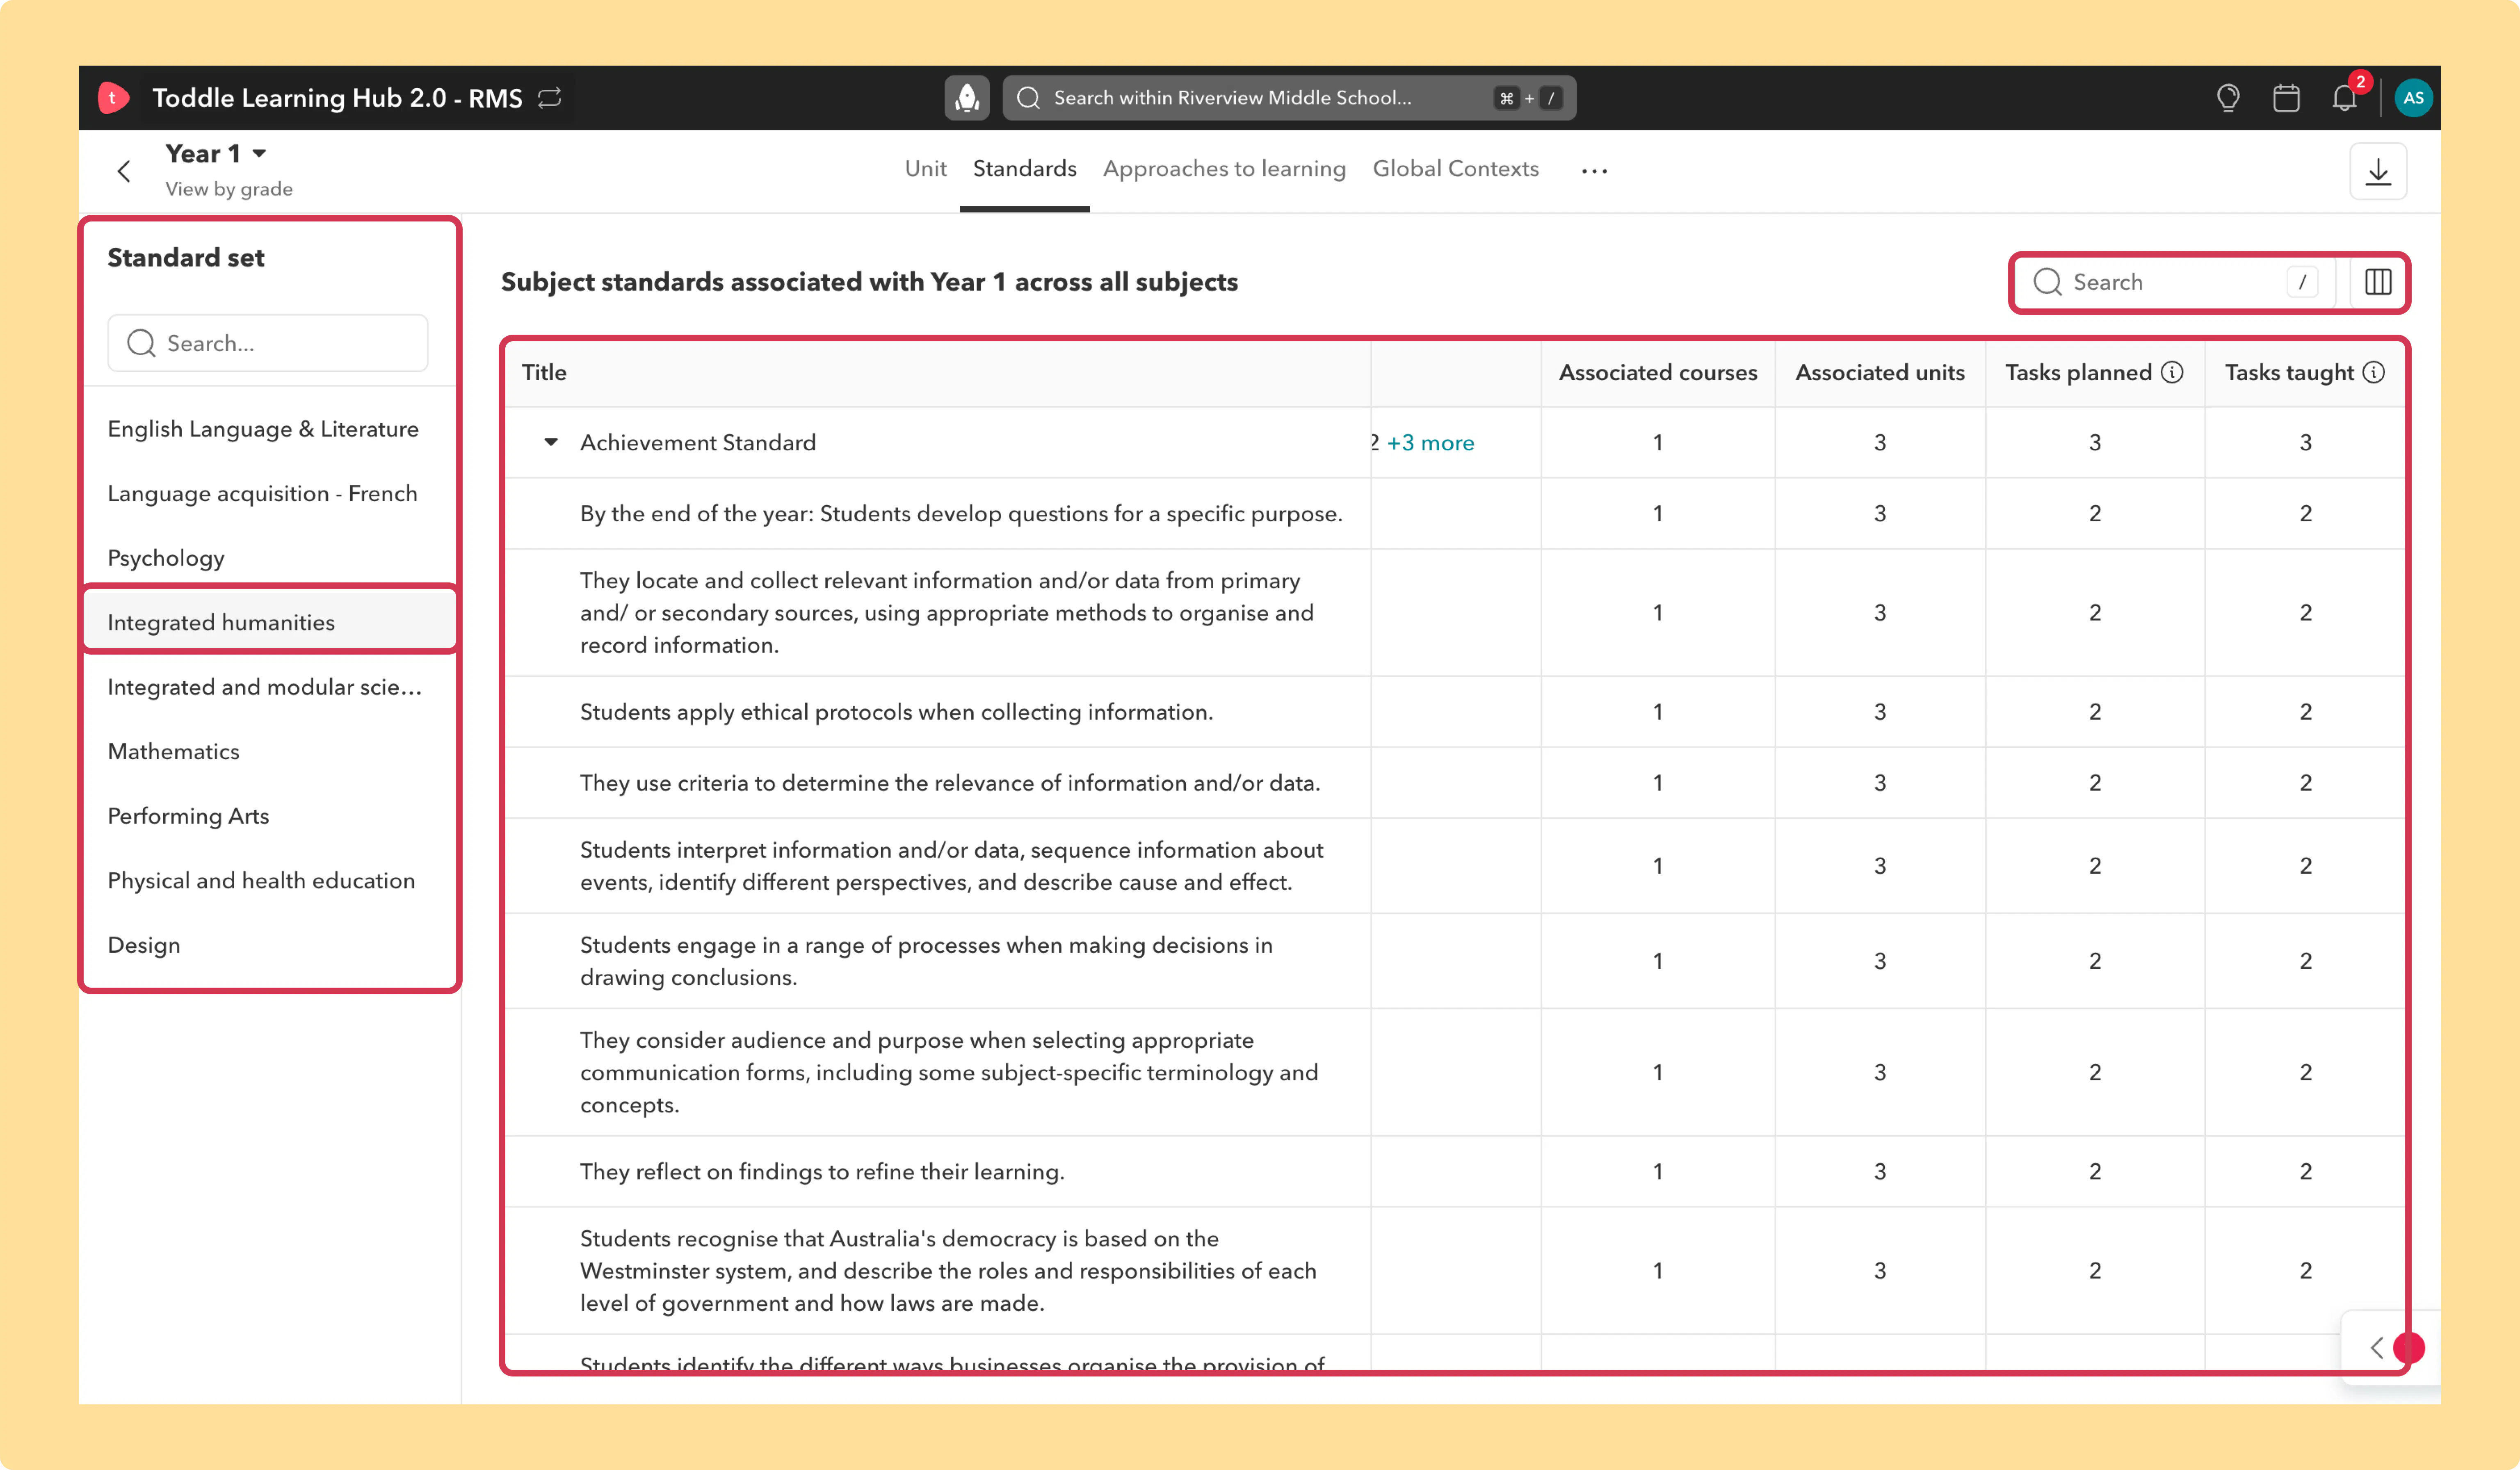Focus the global school search field
This screenshot has height=1470, width=2520.
tap(1289, 98)
